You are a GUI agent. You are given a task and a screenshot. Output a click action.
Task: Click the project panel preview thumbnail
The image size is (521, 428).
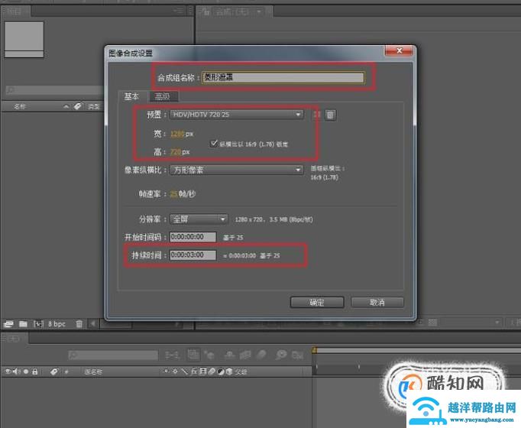24,40
